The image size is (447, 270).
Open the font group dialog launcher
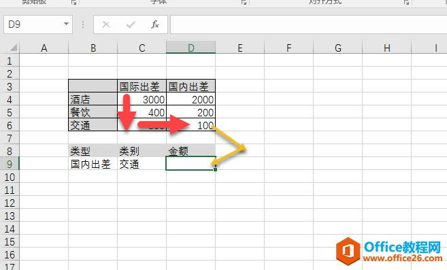(x=244, y=2)
